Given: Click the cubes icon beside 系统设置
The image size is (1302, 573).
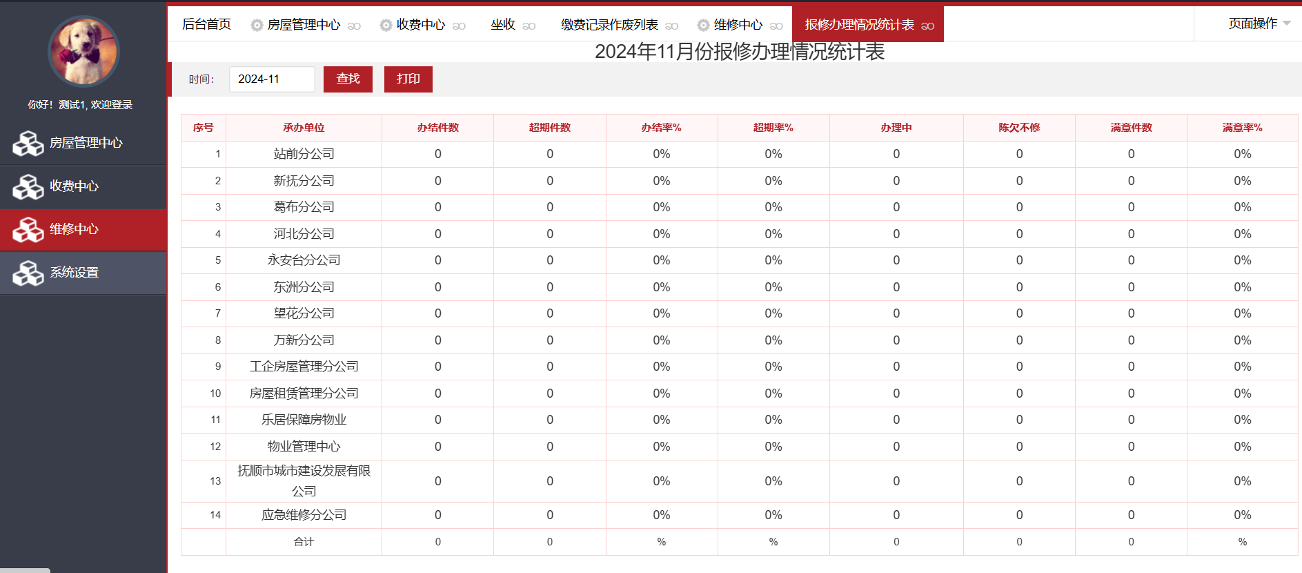Looking at the screenshot, I should pyautogui.click(x=28, y=273).
